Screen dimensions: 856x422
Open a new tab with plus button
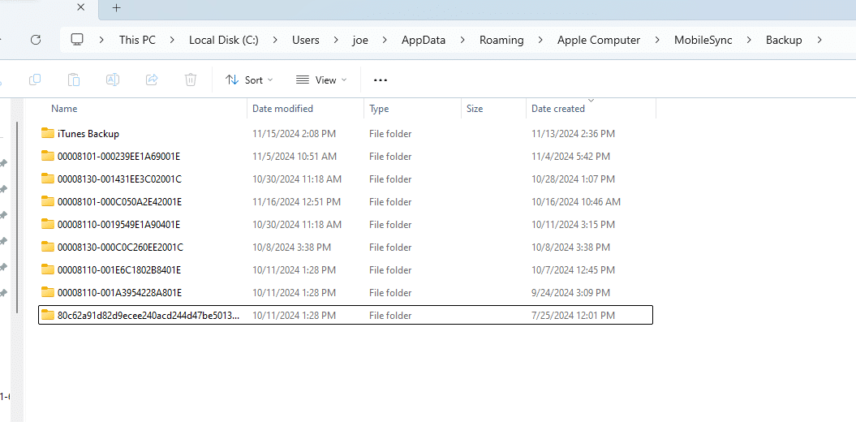point(116,8)
